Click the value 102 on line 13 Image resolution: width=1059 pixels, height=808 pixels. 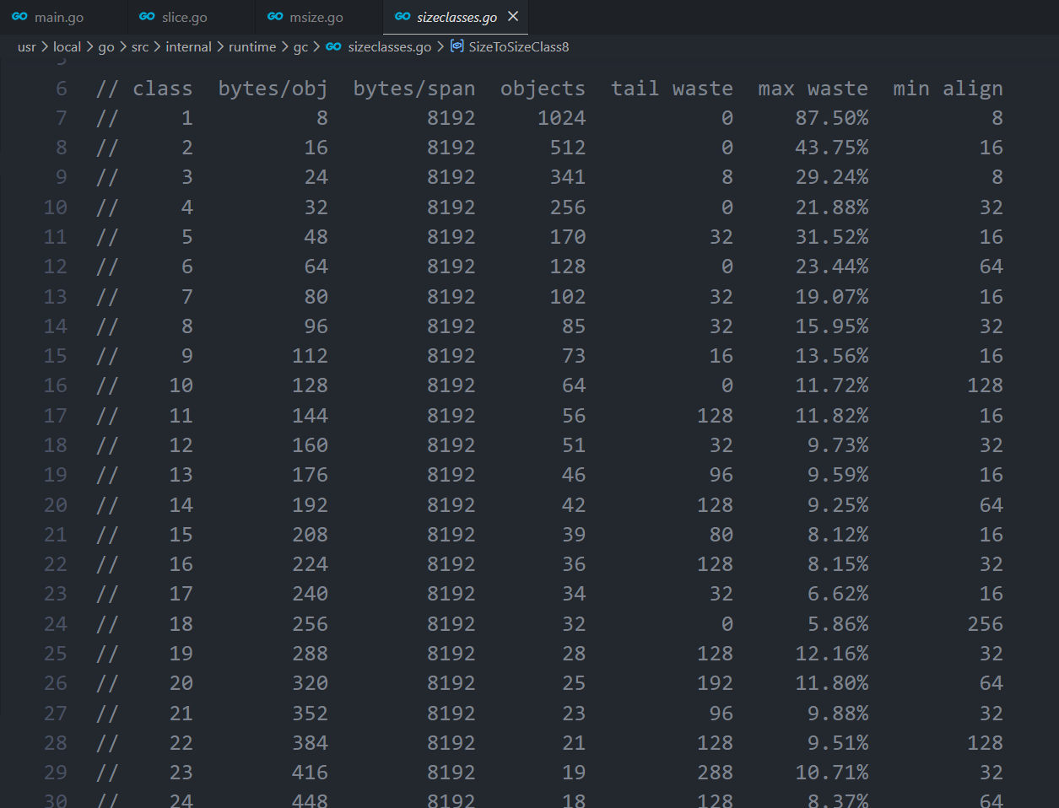[x=567, y=297]
